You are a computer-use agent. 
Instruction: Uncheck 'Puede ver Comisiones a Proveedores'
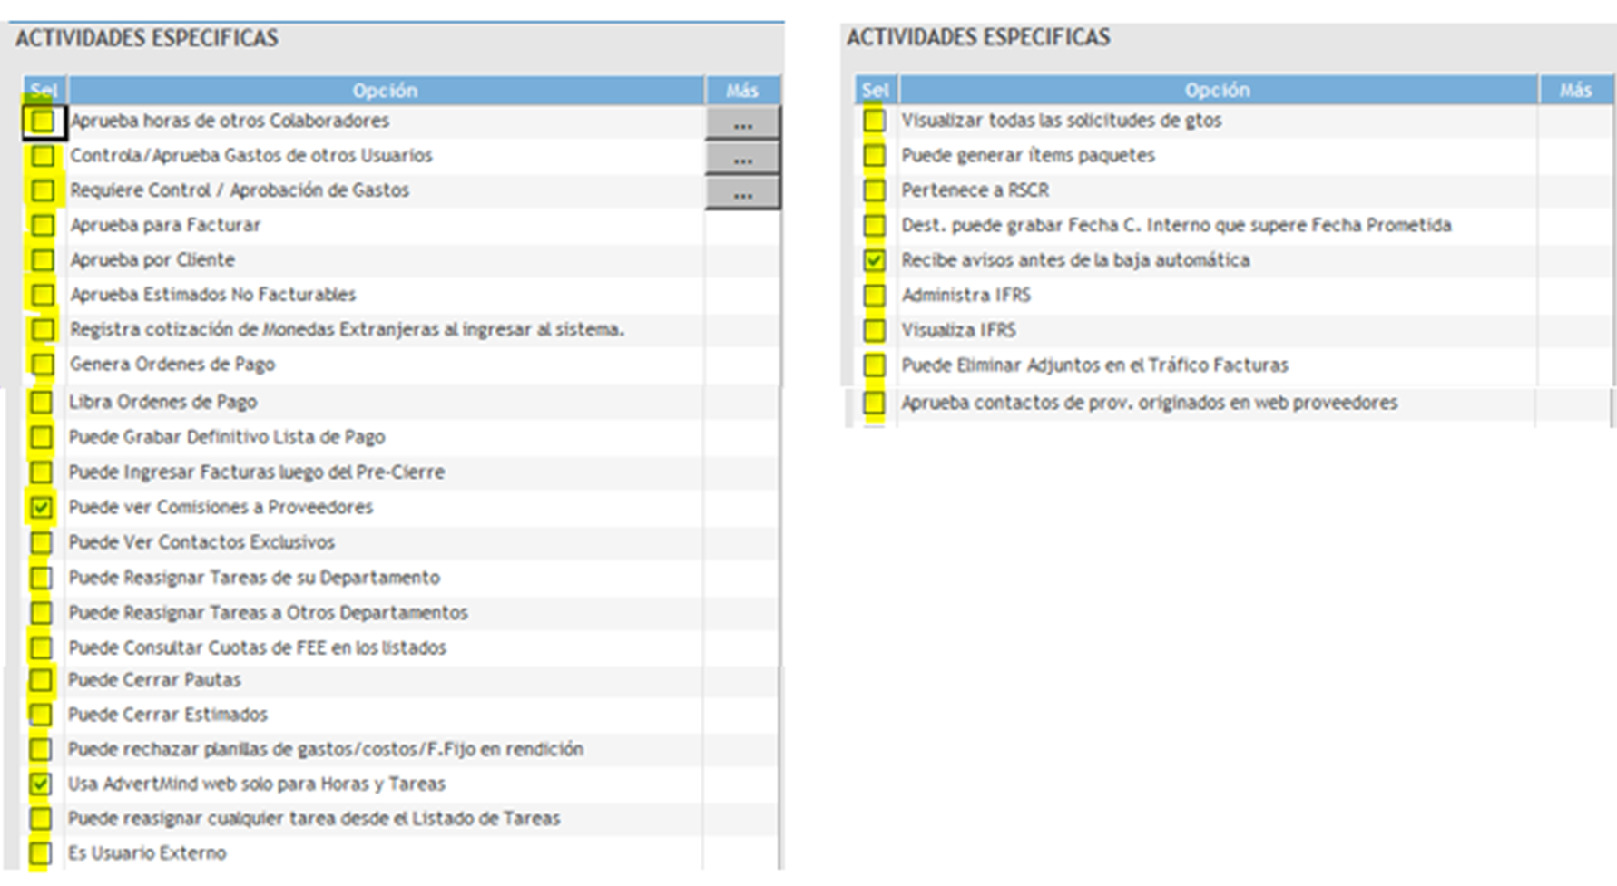coord(41,507)
